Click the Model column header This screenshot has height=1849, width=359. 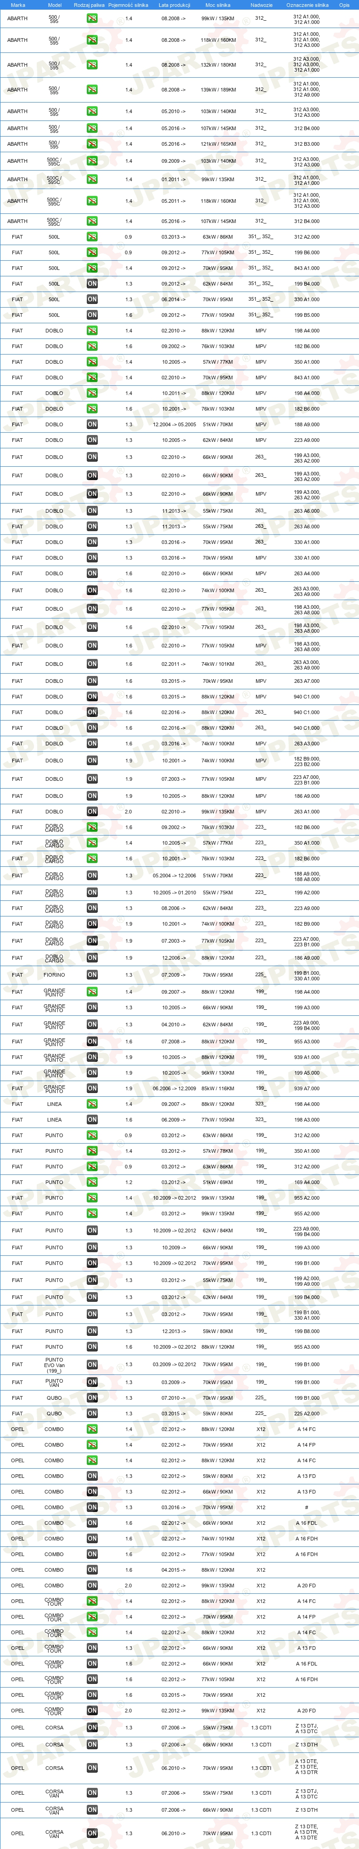(x=55, y=5)
